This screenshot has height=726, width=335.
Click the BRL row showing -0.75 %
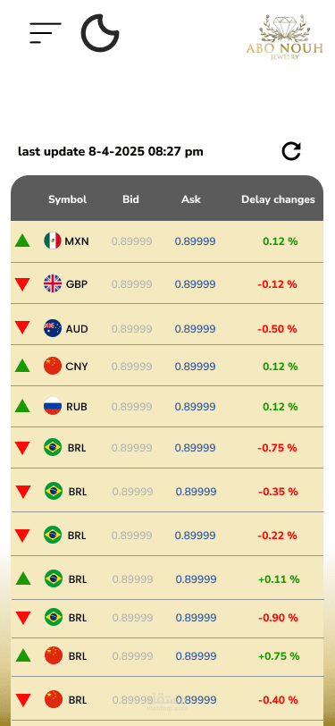click(x=167, y=448)
